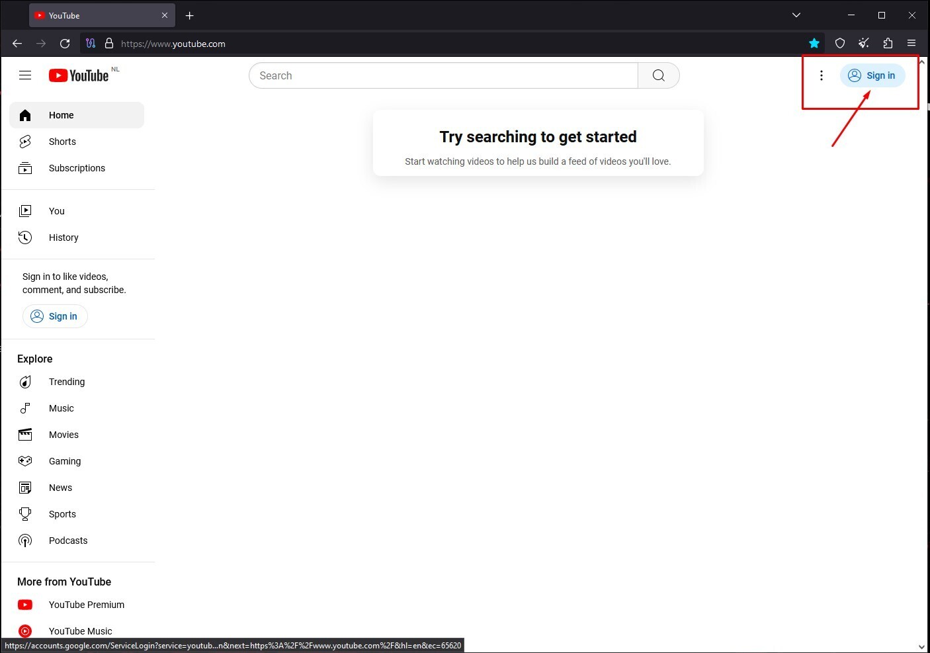Screen dimensions: 930x653
Task: Click the Shorts icon
Action: [x=25, y=142]
